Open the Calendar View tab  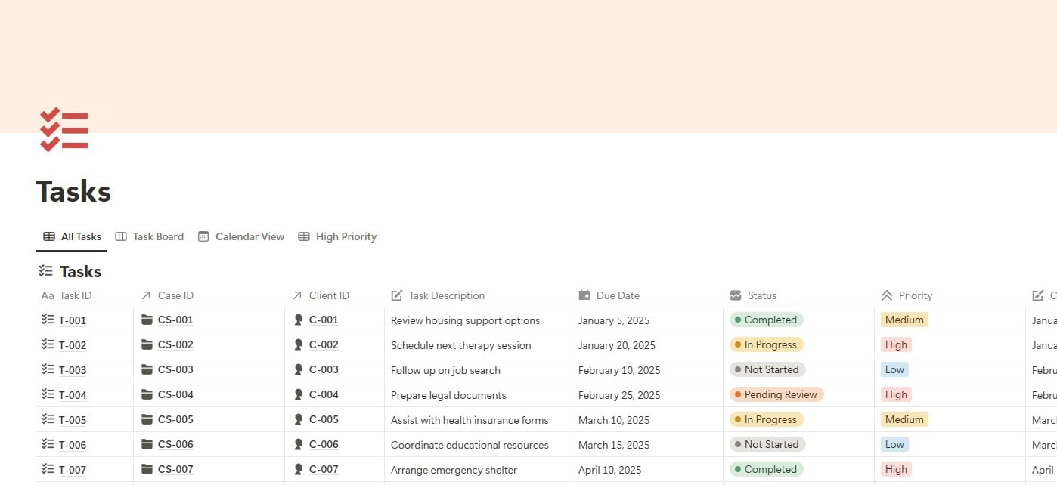pyautogui.click(x=241, y=236)
